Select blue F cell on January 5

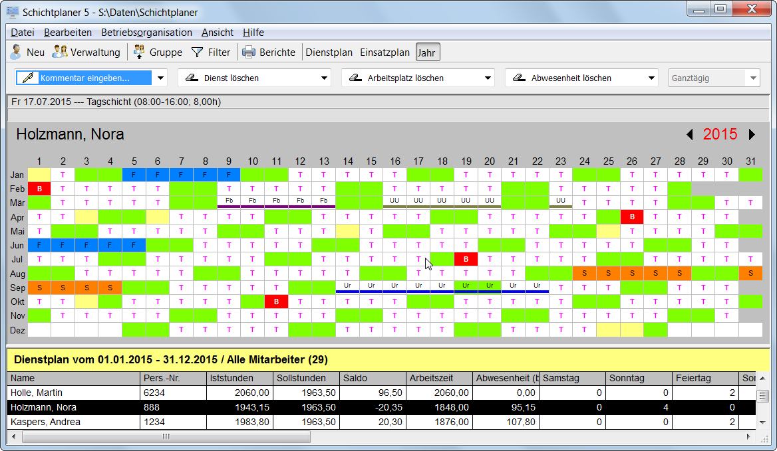point(134,175)
